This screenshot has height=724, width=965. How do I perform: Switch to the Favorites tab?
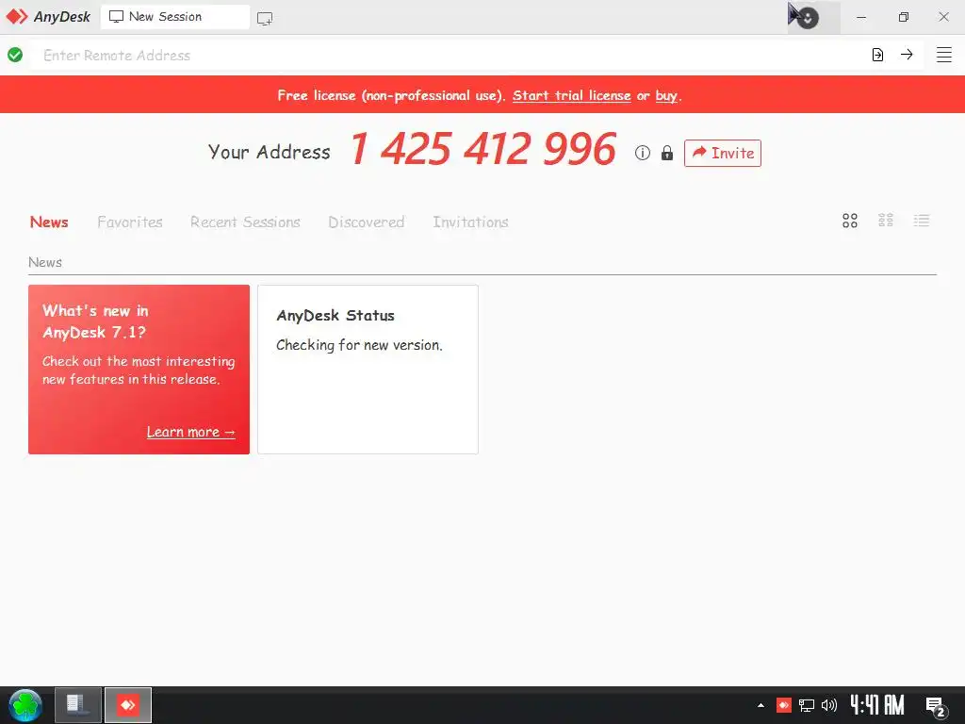tap(130, 222)
